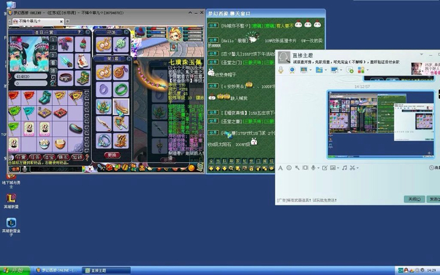Click the green jade bracelet in 第3套 panel

click(121, 89)
